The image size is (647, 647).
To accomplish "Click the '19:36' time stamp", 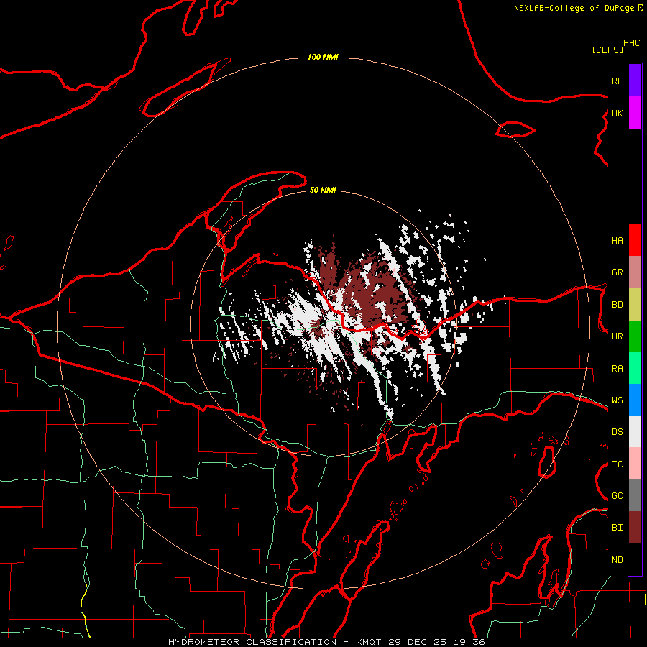I will [469, 642].
